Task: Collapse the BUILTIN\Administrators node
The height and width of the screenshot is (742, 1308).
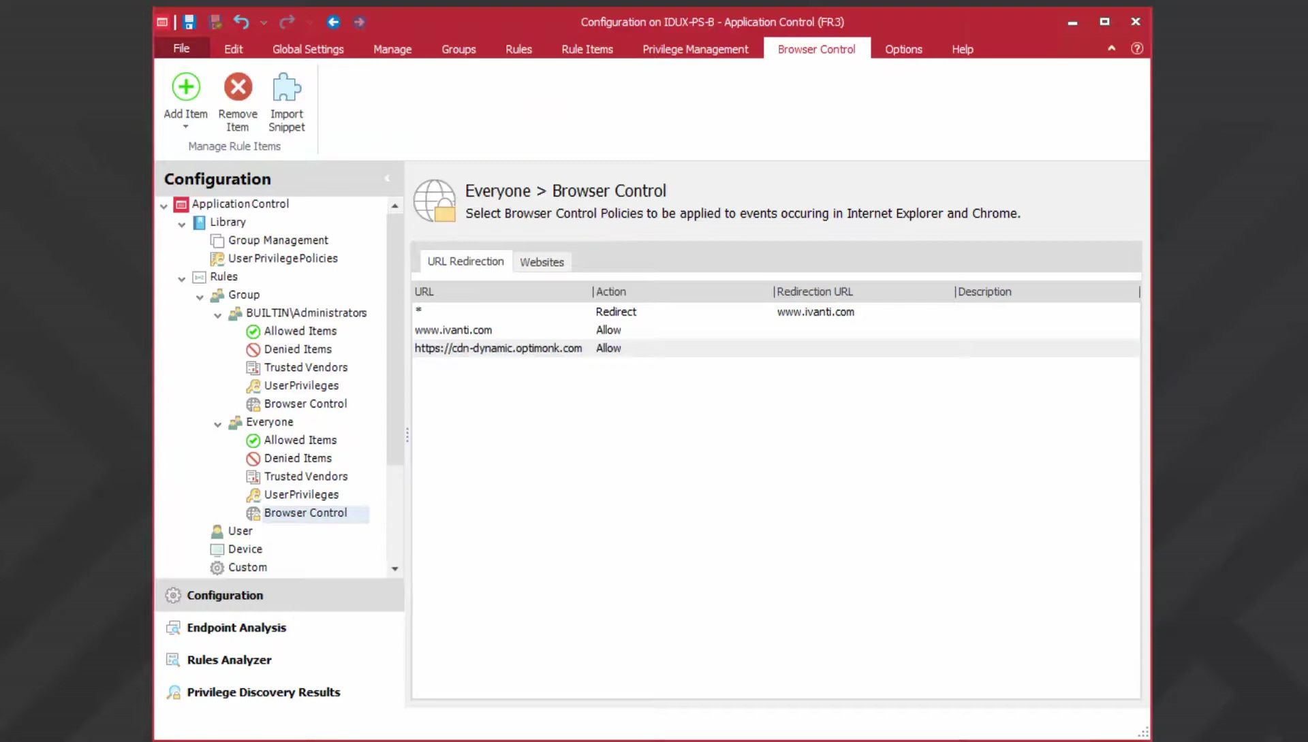Action: (218, 315)
